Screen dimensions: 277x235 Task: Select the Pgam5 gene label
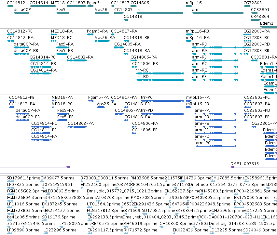[x=93, y=3]
